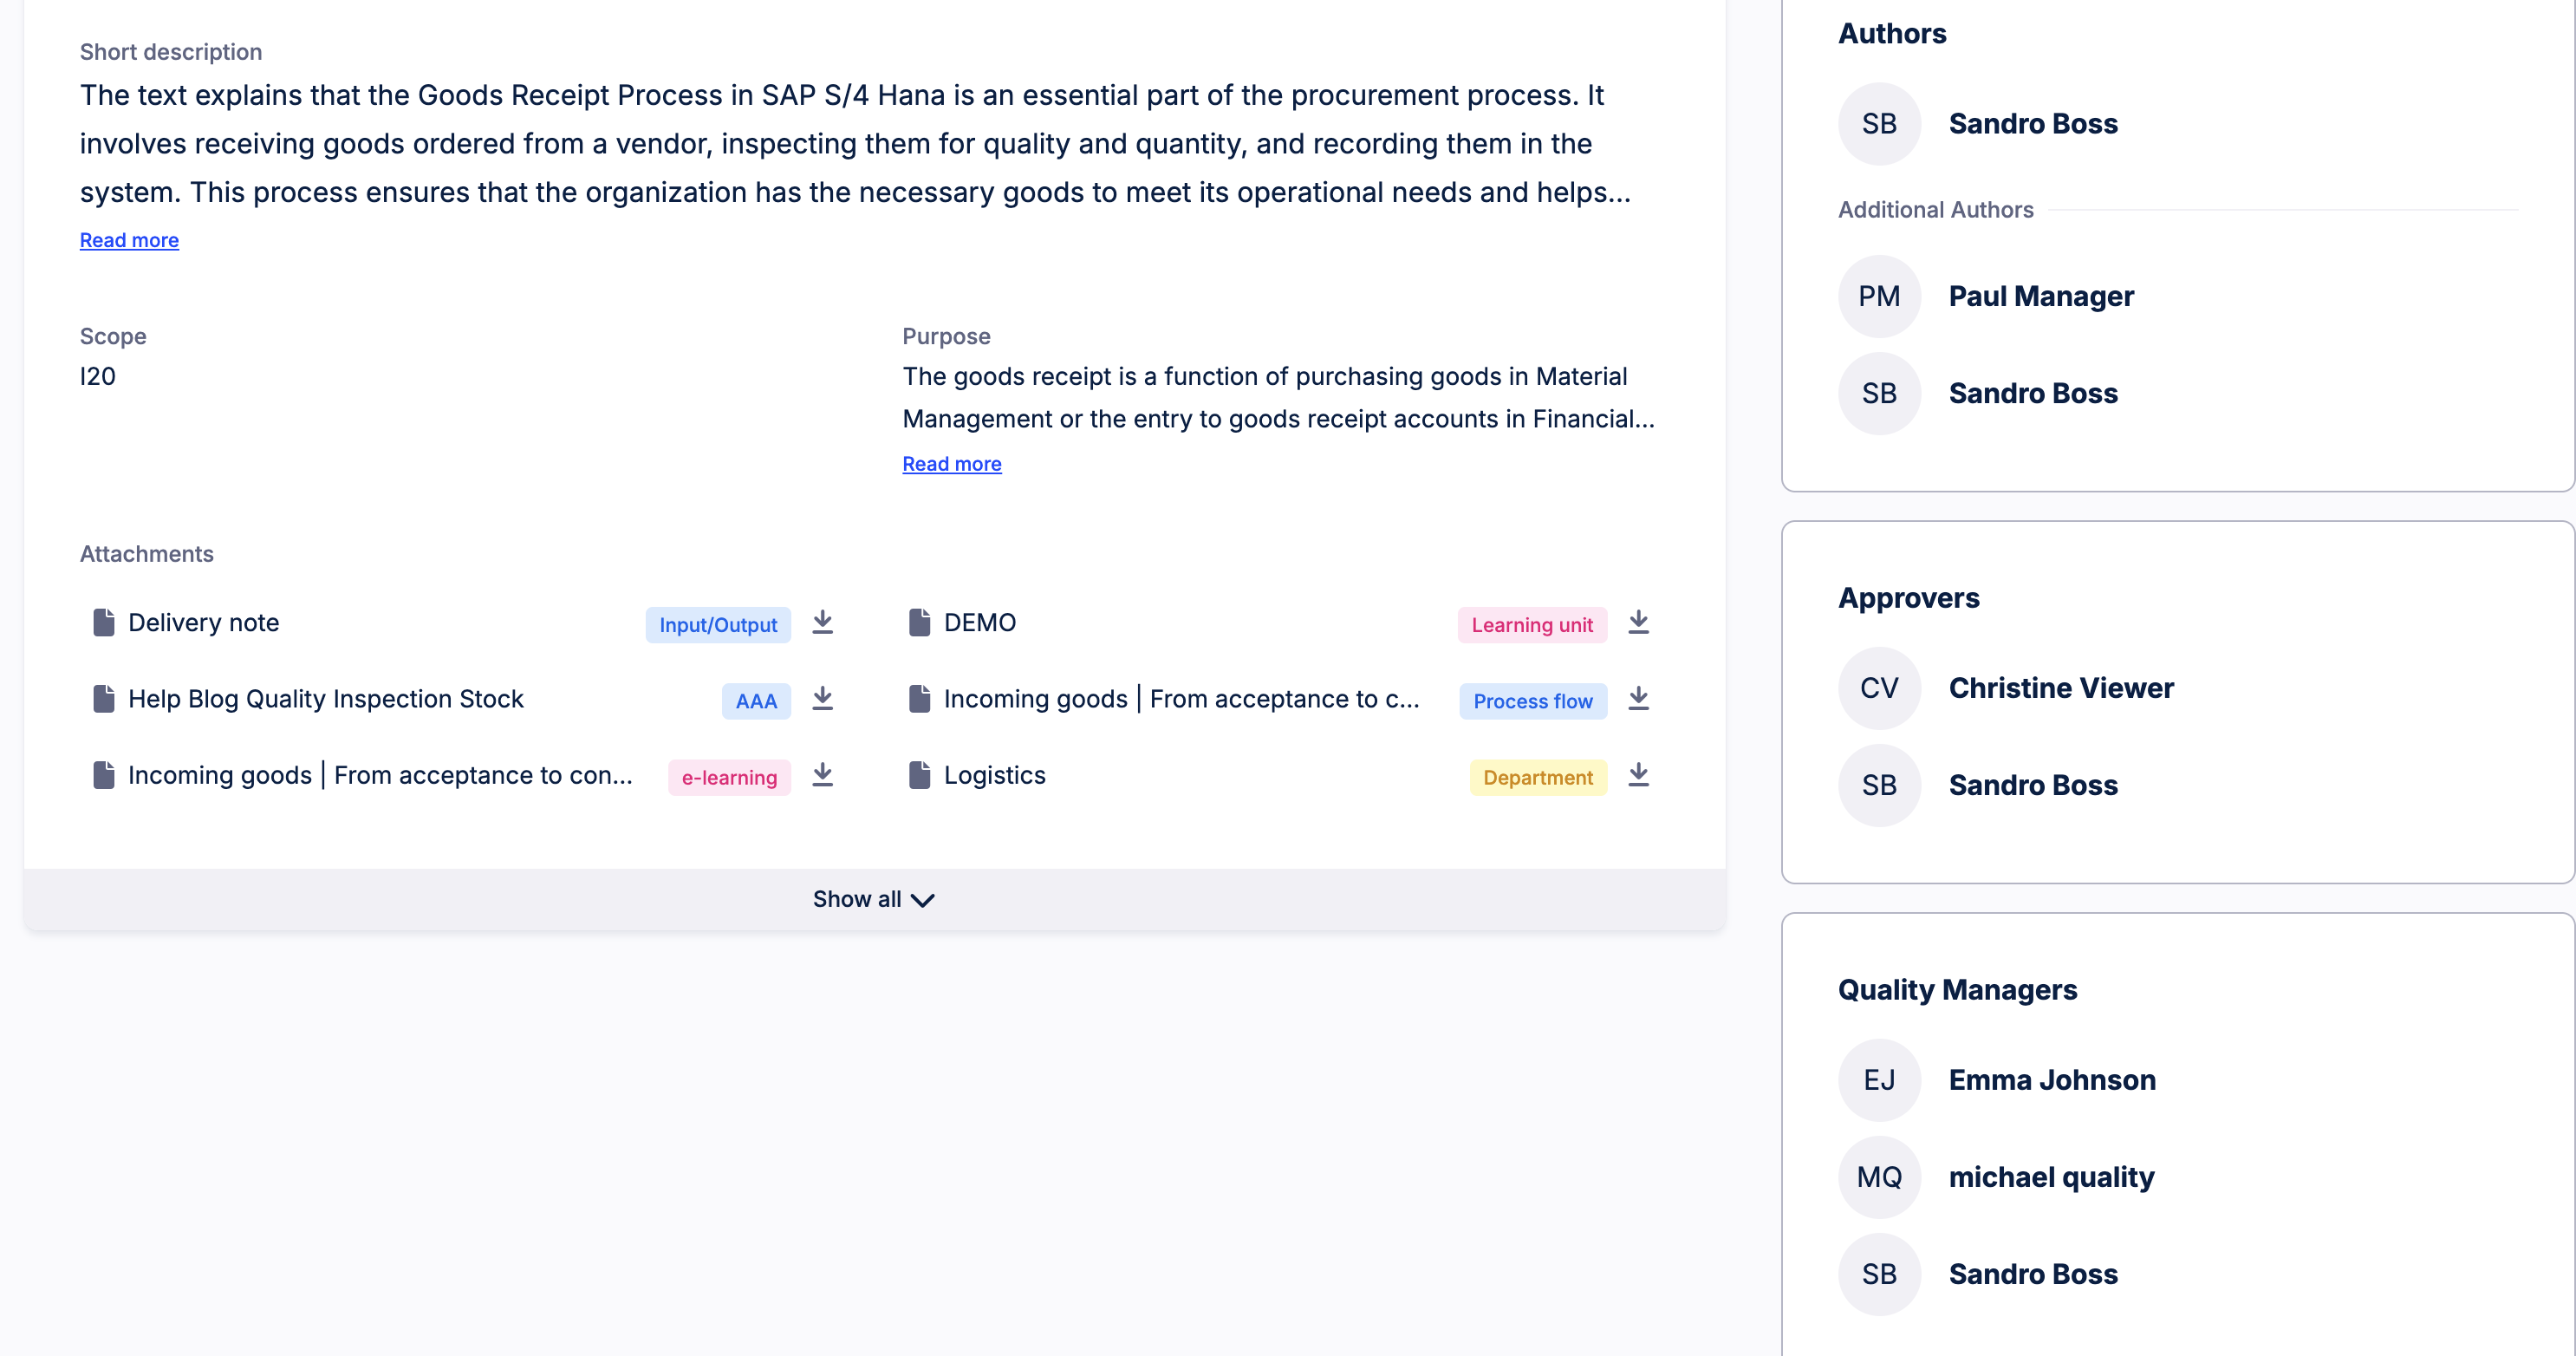Click the document icon next to DEMO

click(919, 622)
